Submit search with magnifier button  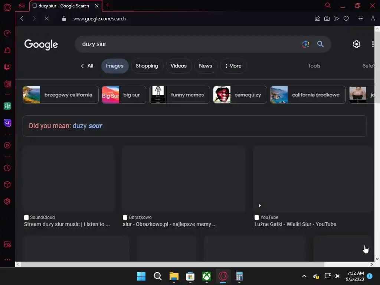coord(320,44)
